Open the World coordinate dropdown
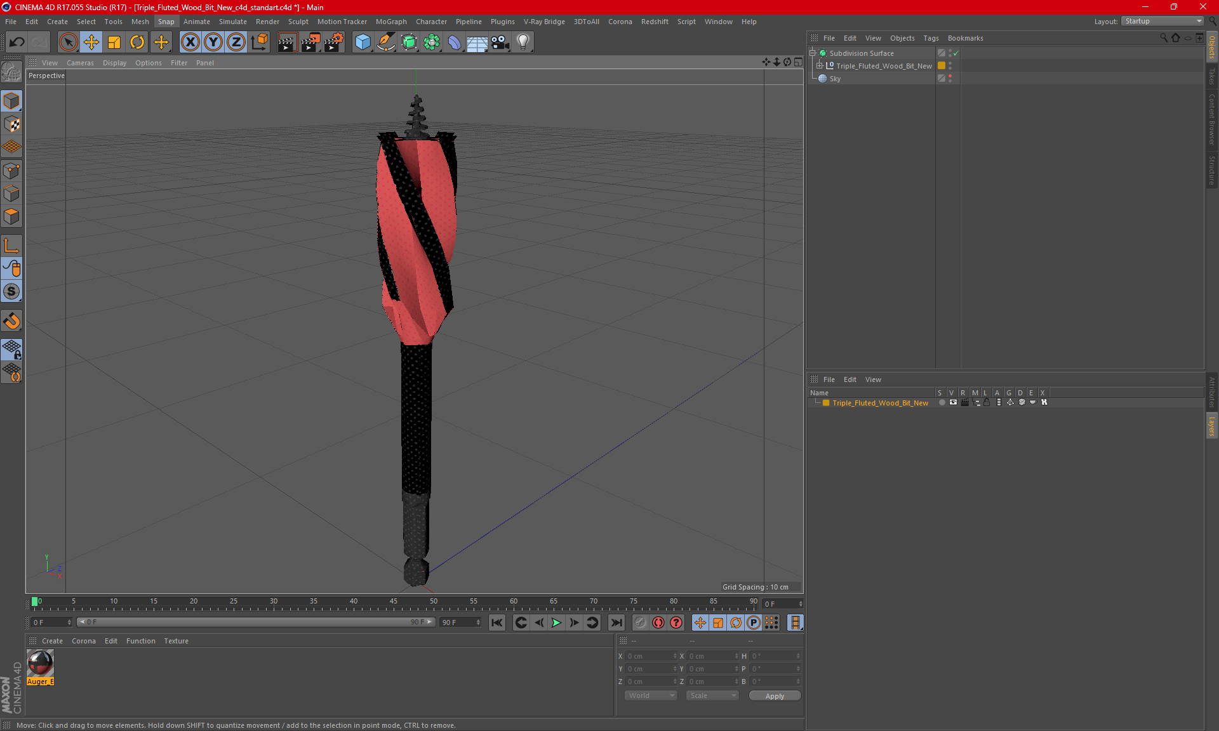 click(651, 695)
